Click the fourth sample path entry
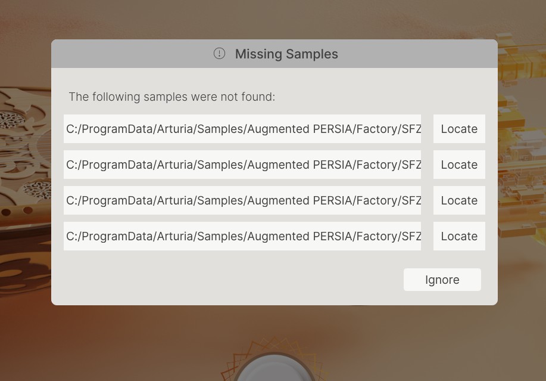546x381 pixels. pyautogui.click(x=242, y=236)
